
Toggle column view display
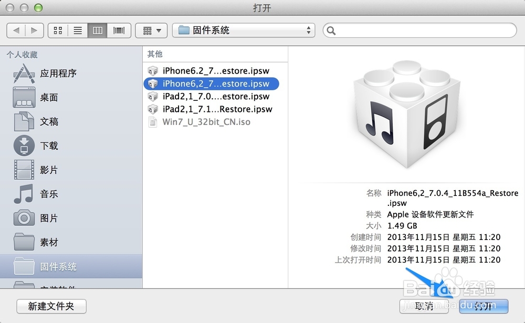pos(97,30)
